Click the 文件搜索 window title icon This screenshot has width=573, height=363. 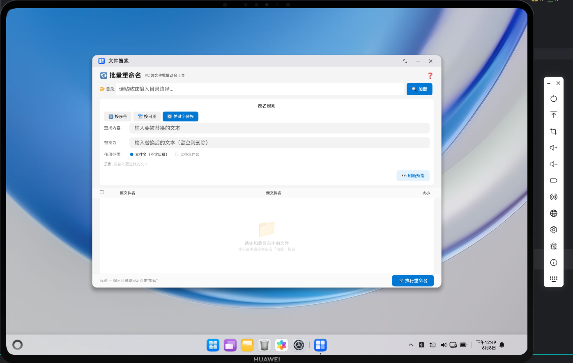pos(101,61)
